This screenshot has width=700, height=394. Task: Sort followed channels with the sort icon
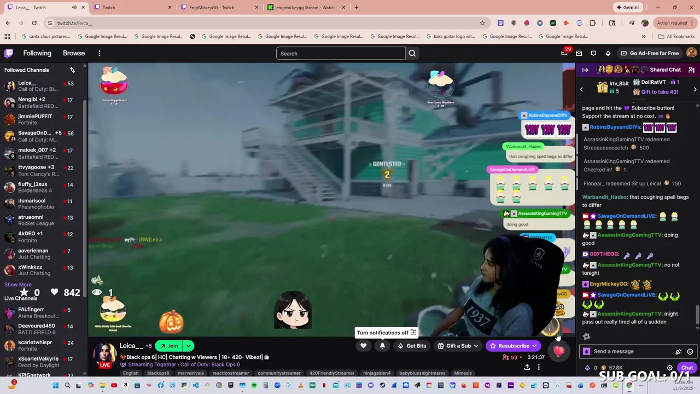click(72, 70)
